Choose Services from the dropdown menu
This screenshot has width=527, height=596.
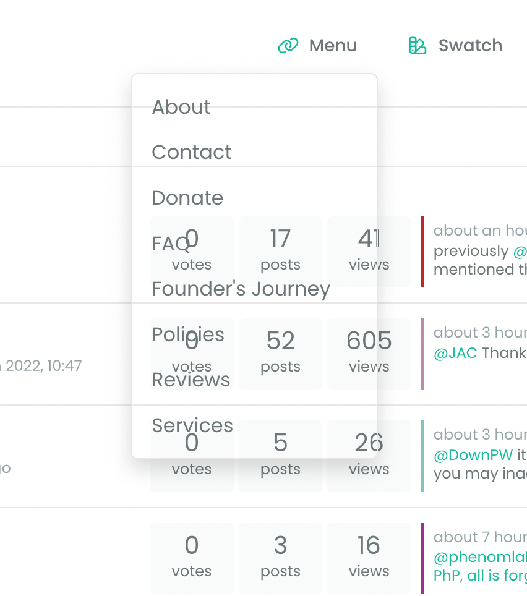192,425
